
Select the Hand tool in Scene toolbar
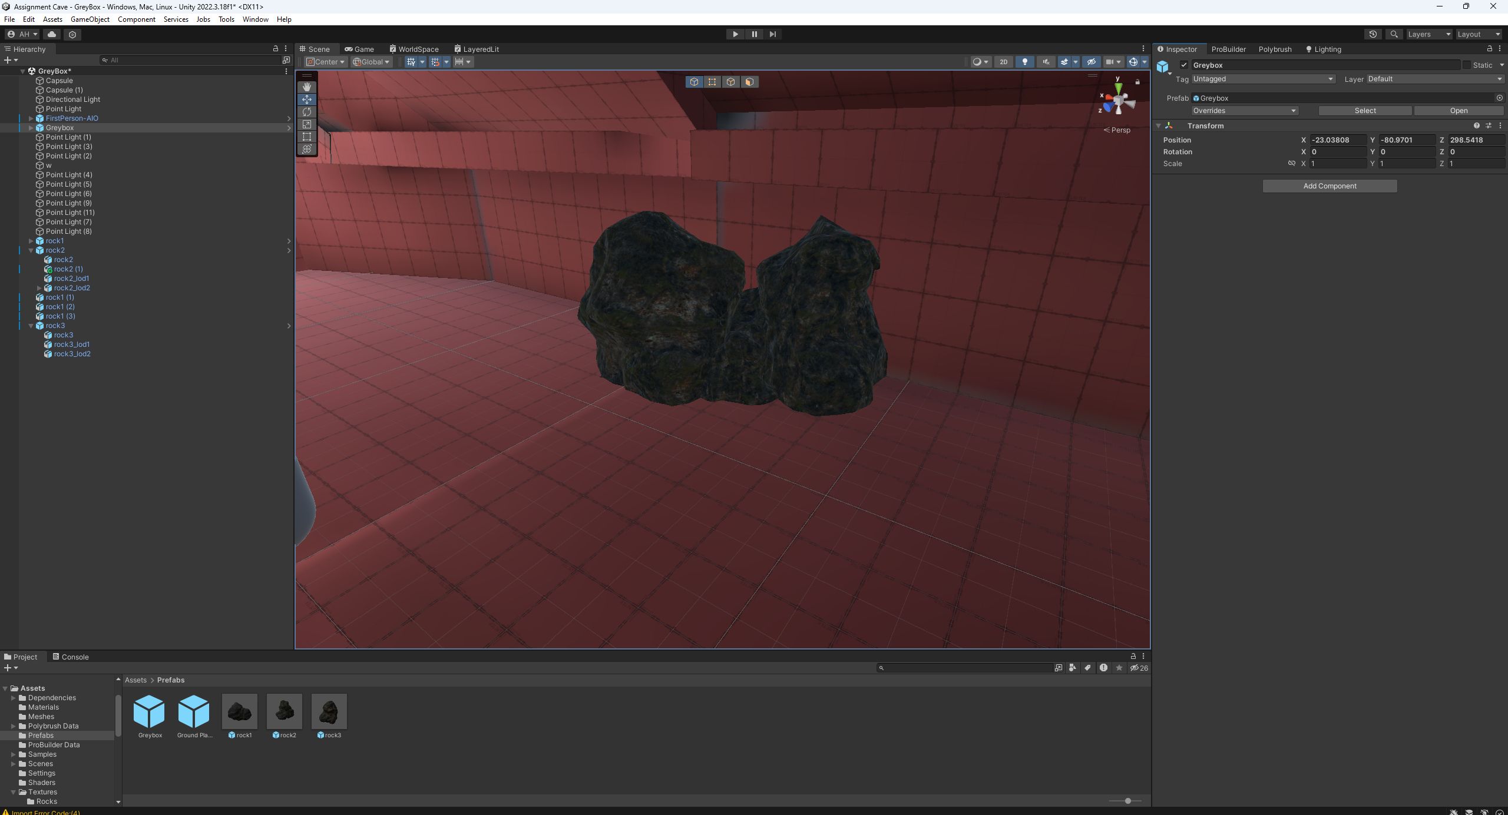pyautogui.click(x=306, y=86)
